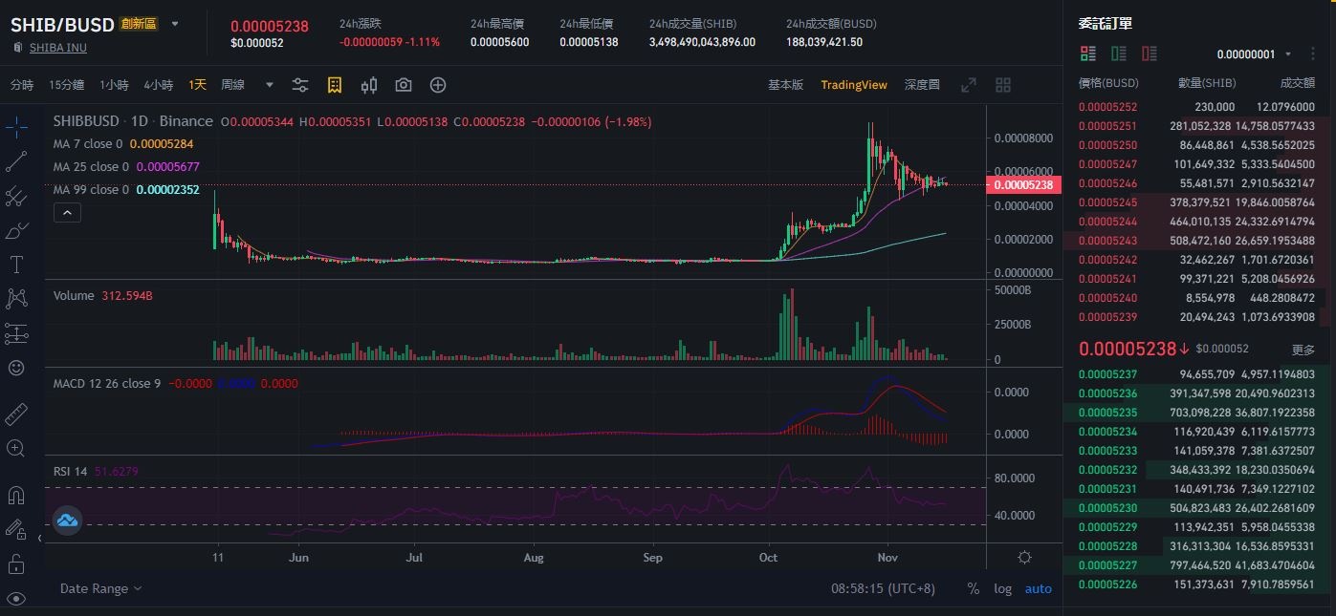Open the pitchfork drawing tool
Screen dimensions: 1336x616
(16, 196)
